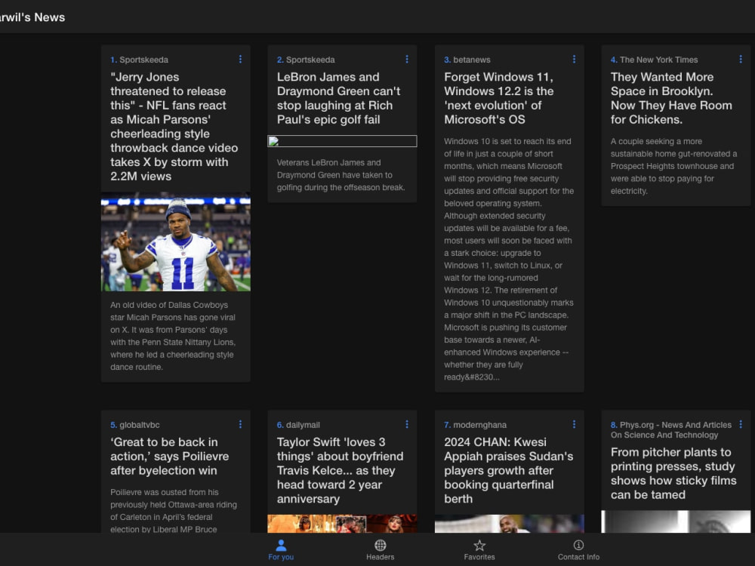Click the dailymail source label

pyautogui.click(x=303, y=425)
